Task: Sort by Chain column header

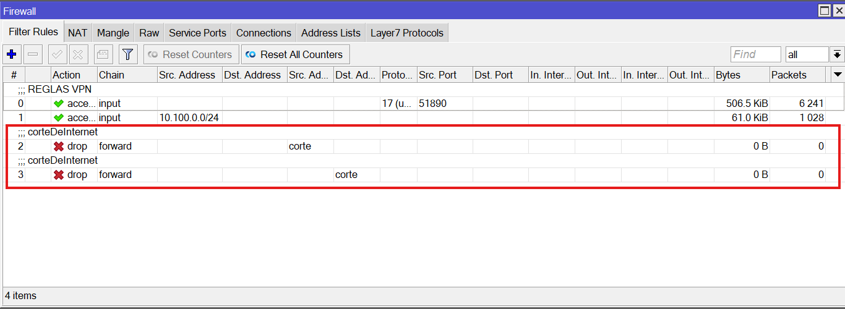Action: pos(127,75)
